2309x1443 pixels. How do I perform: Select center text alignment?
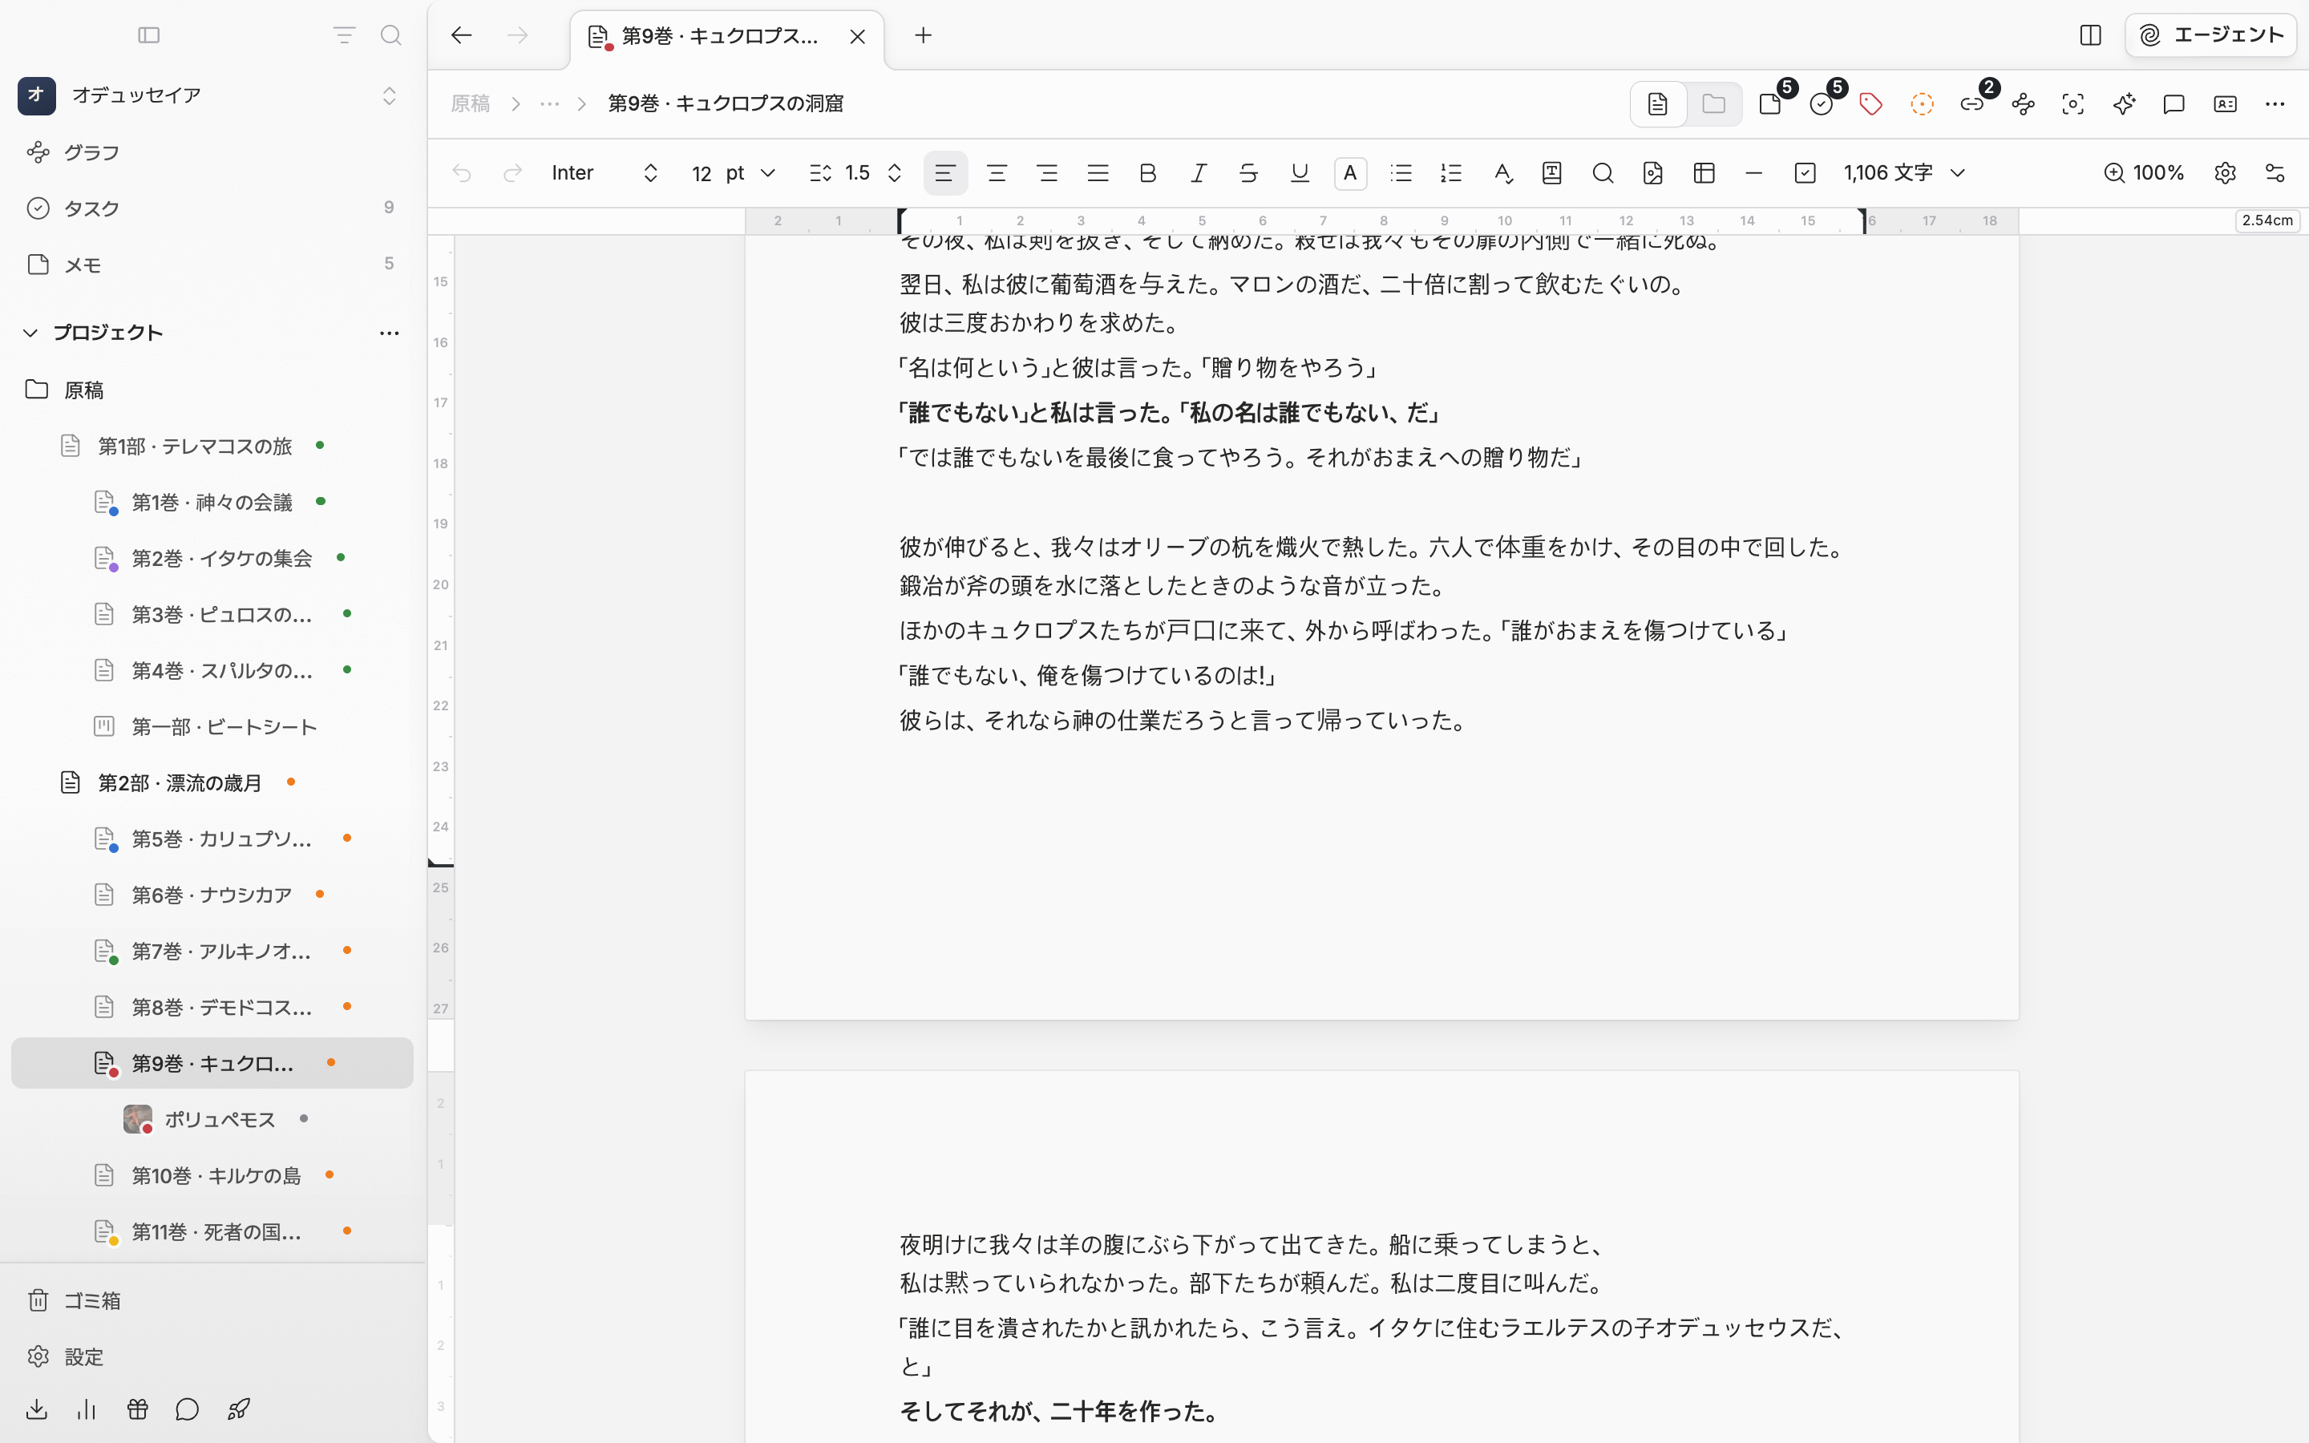coord(996,172)
